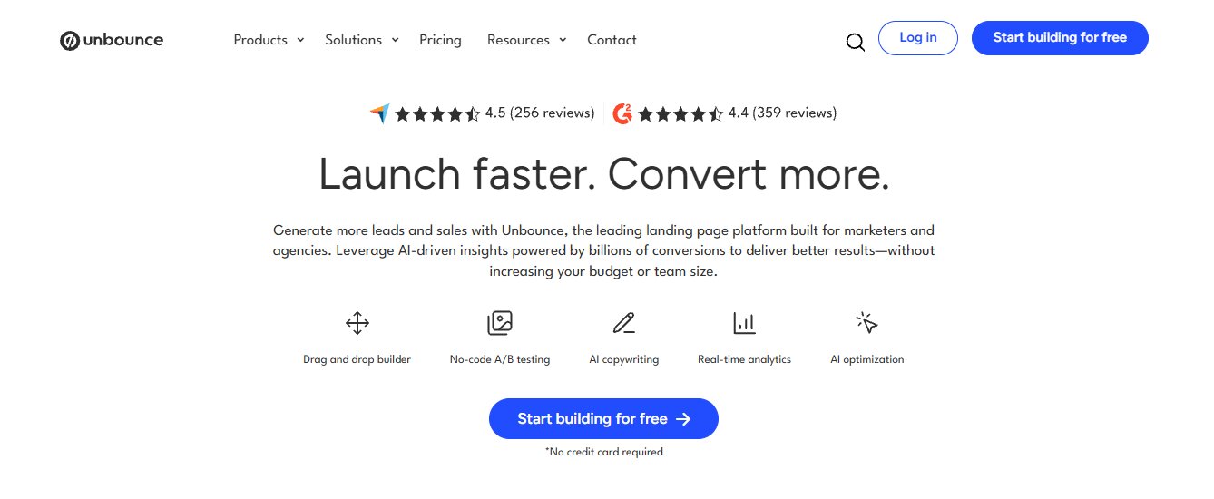Click the No credit card required note

click(604, 452)
